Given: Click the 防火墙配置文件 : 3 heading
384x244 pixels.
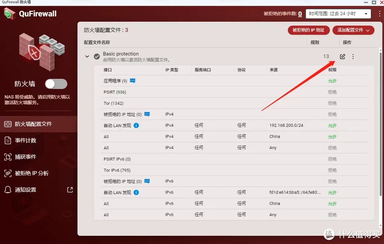Looking at the screenshot, I should pos(106,30).
